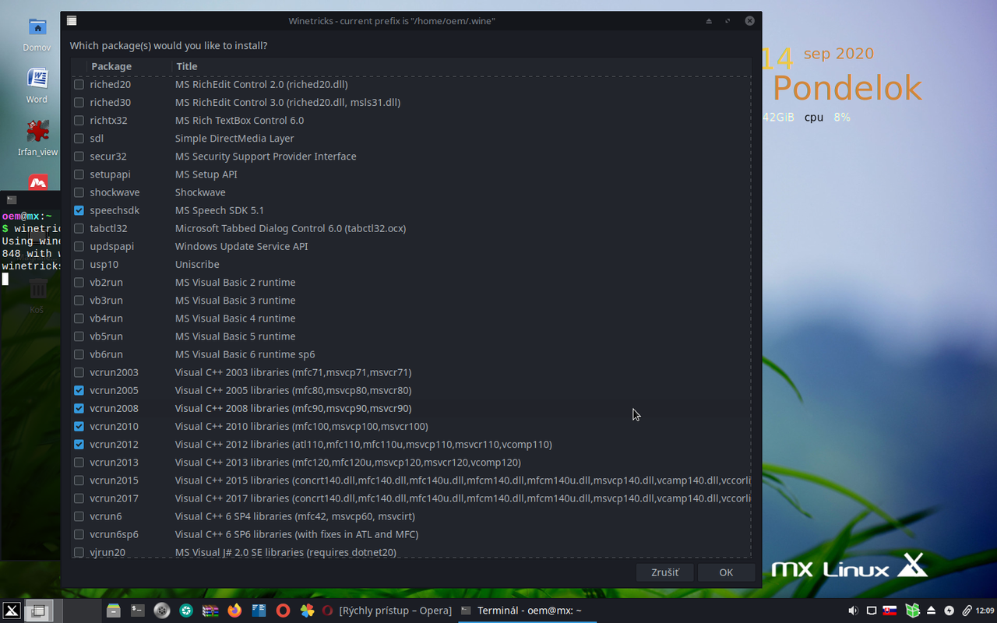997x623 pixels.
Task: Select the 'Windows Update Service API' row
Action: pyautogui.click(x=410, y=246)
